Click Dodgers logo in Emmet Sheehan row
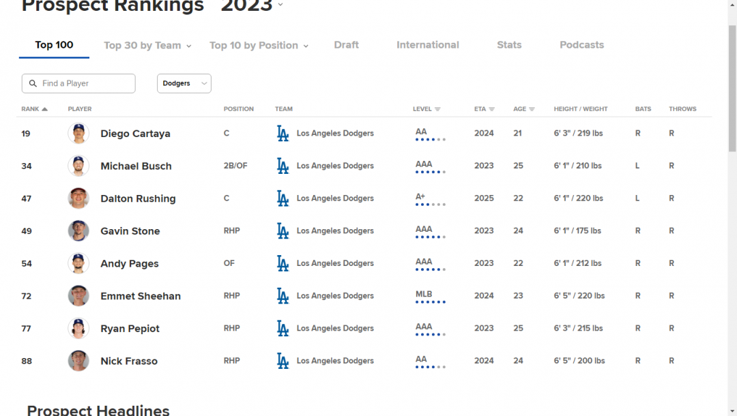The width and height of the screenshot is (737, 416). pyautogui.click(x=283, y=296)
